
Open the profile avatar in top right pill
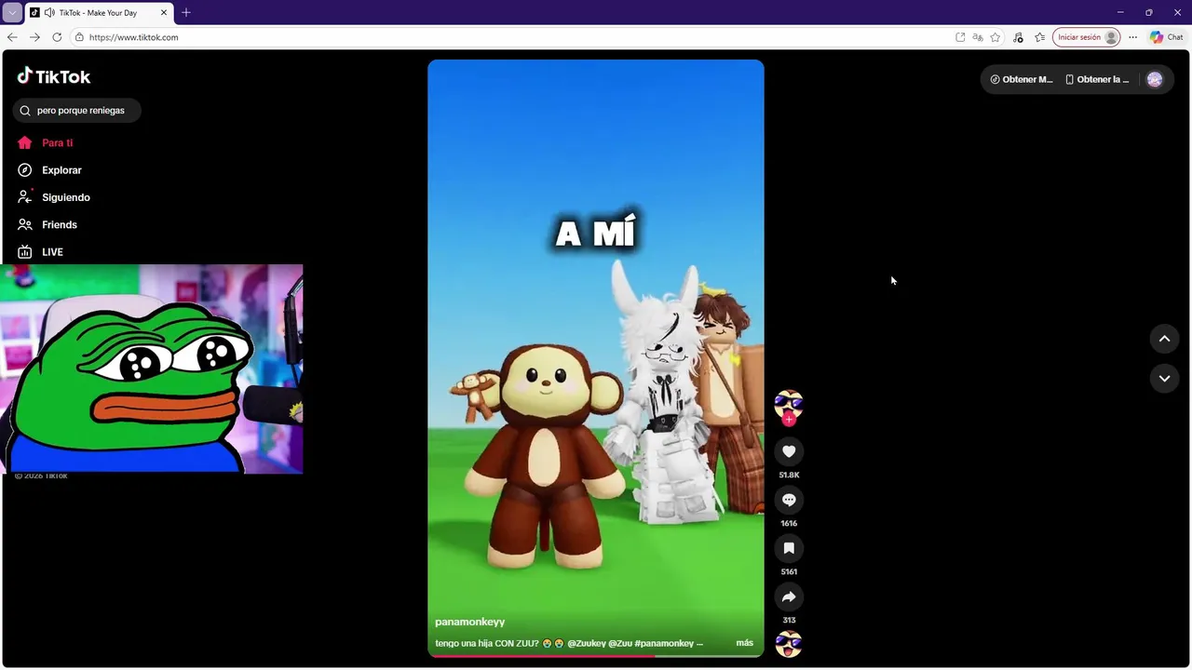(x=1155, y=80)
